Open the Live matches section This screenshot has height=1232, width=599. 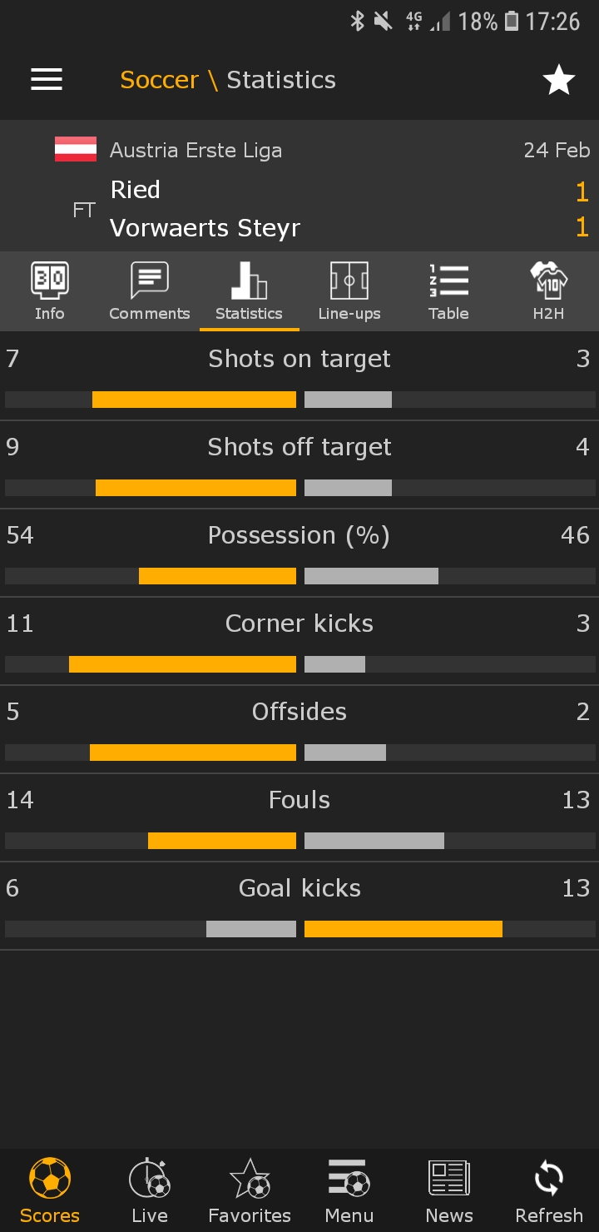tap(150, 1190)
